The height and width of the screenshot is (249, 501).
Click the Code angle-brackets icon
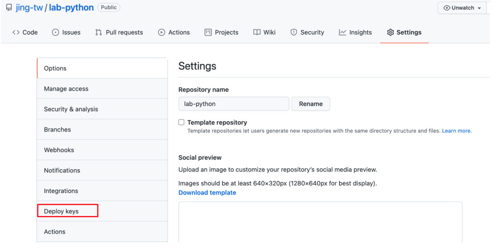[16, 32]
